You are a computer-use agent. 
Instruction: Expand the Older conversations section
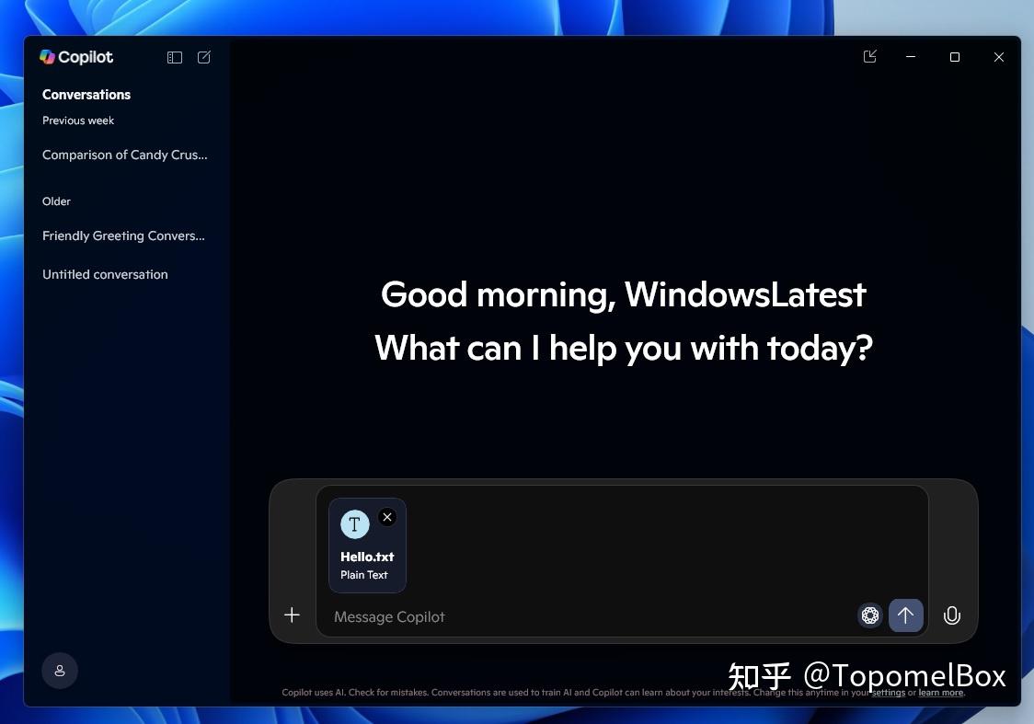pyautogui.click(x=56, y=201)
